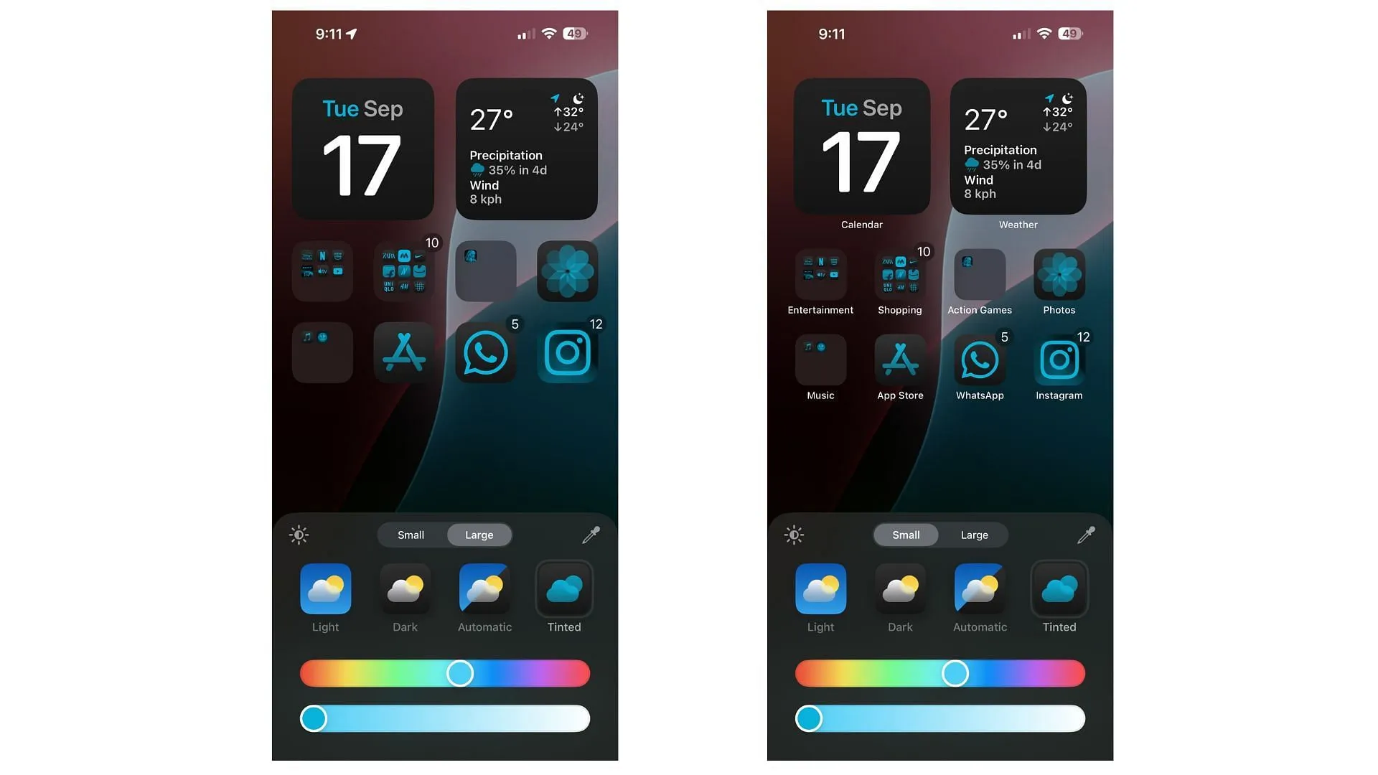Switch to the Small icon size tab
The image size is (1378, 775).
tap(411, 535)
